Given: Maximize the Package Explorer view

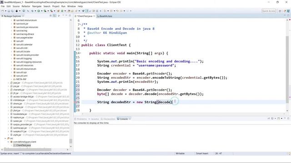Looking at the screenshot, I should [x=70, y=15].
